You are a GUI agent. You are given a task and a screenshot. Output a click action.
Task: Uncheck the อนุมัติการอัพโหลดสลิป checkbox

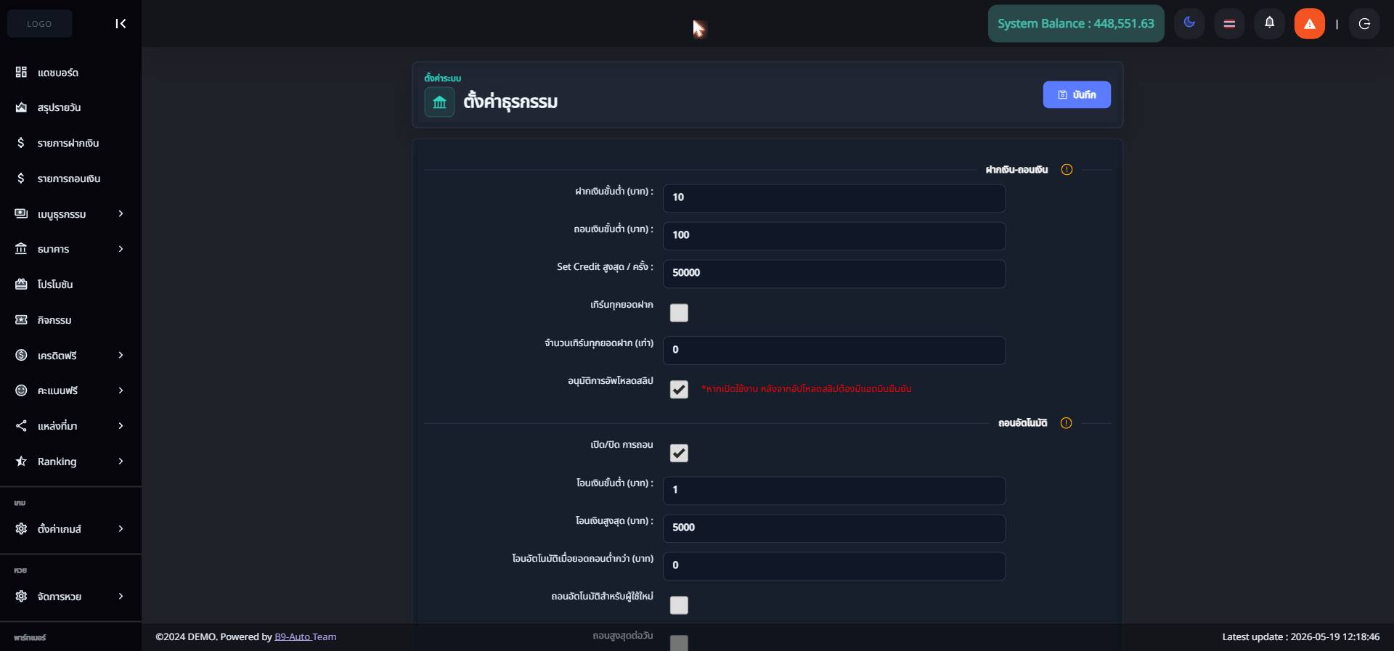[x=679, y=390]
